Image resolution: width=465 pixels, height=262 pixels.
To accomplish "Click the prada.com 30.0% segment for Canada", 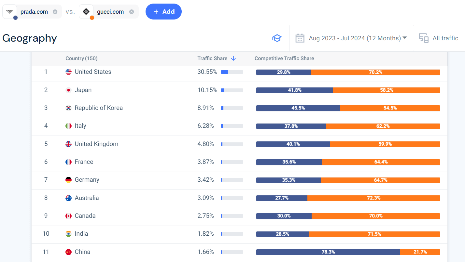I will click(x=284, y=216).
